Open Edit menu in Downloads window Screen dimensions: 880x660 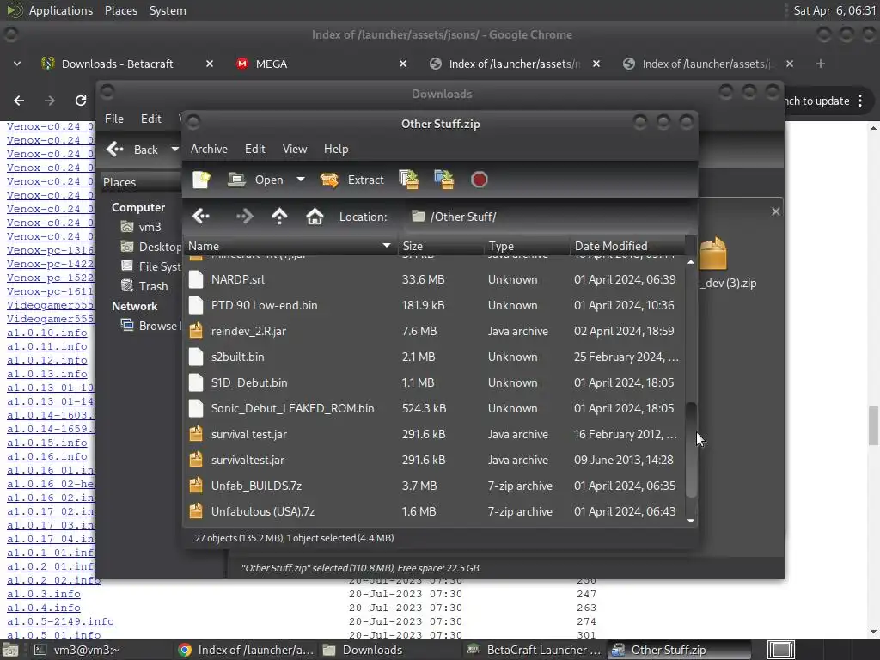(150, 119)
